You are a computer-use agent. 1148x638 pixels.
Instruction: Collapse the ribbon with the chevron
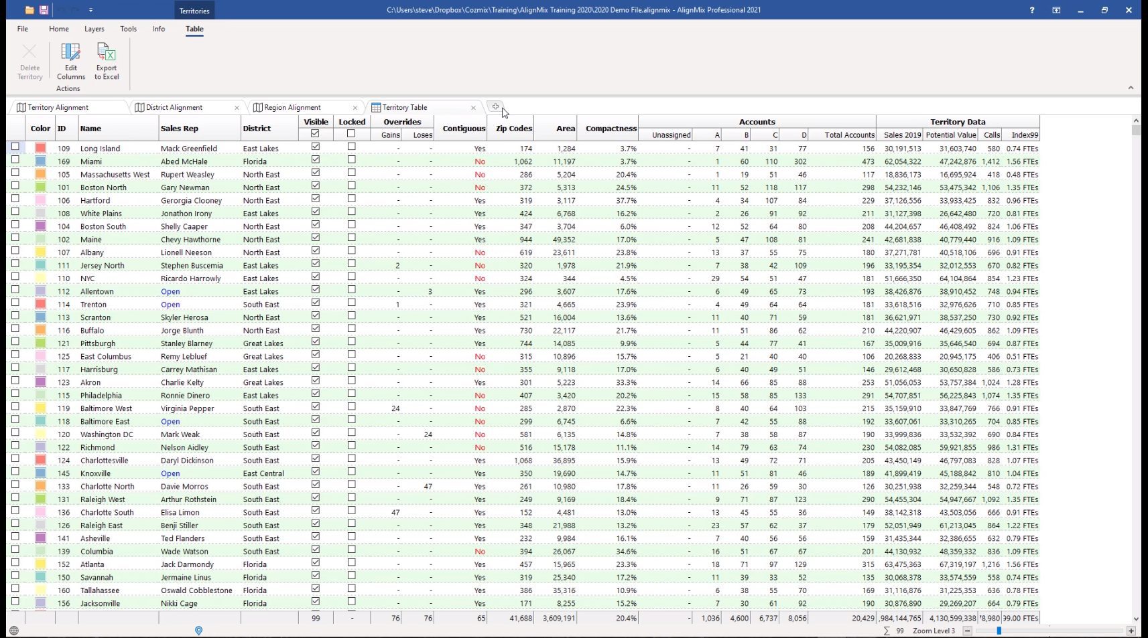pyautogui.click(x=1131, y=88)
